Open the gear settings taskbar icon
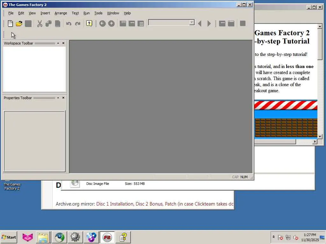The width and height of the screenshot is (326, 244). 75,237
